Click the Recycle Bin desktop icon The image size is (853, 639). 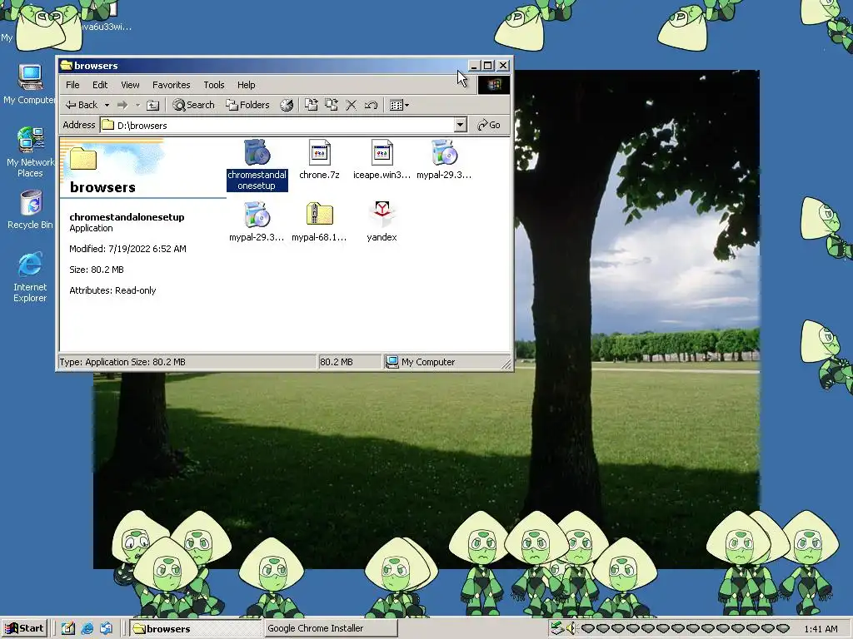click(31, 209)
